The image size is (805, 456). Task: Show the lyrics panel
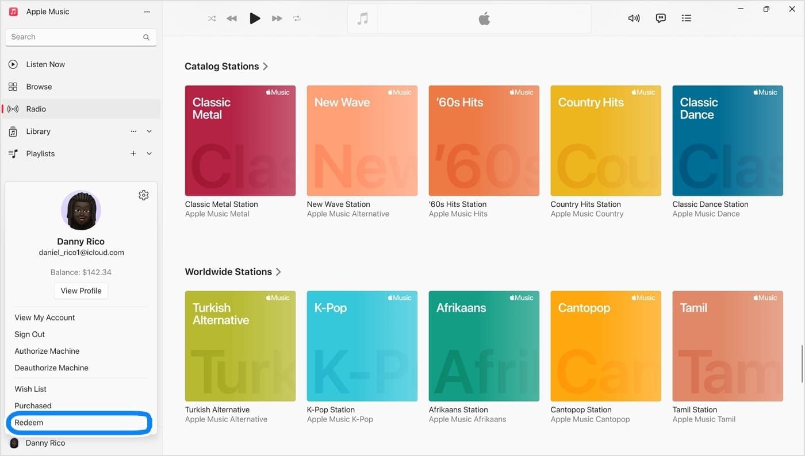(x=660, y=18)
